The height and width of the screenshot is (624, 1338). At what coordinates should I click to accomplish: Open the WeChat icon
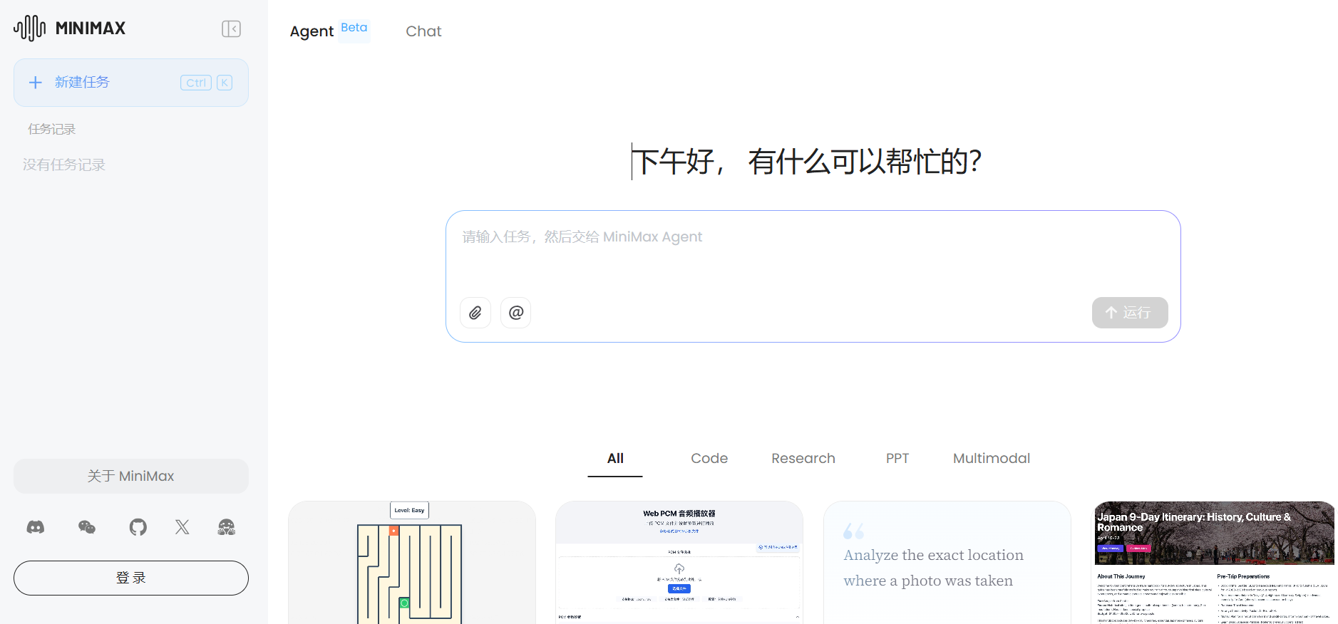click(87, 527)
